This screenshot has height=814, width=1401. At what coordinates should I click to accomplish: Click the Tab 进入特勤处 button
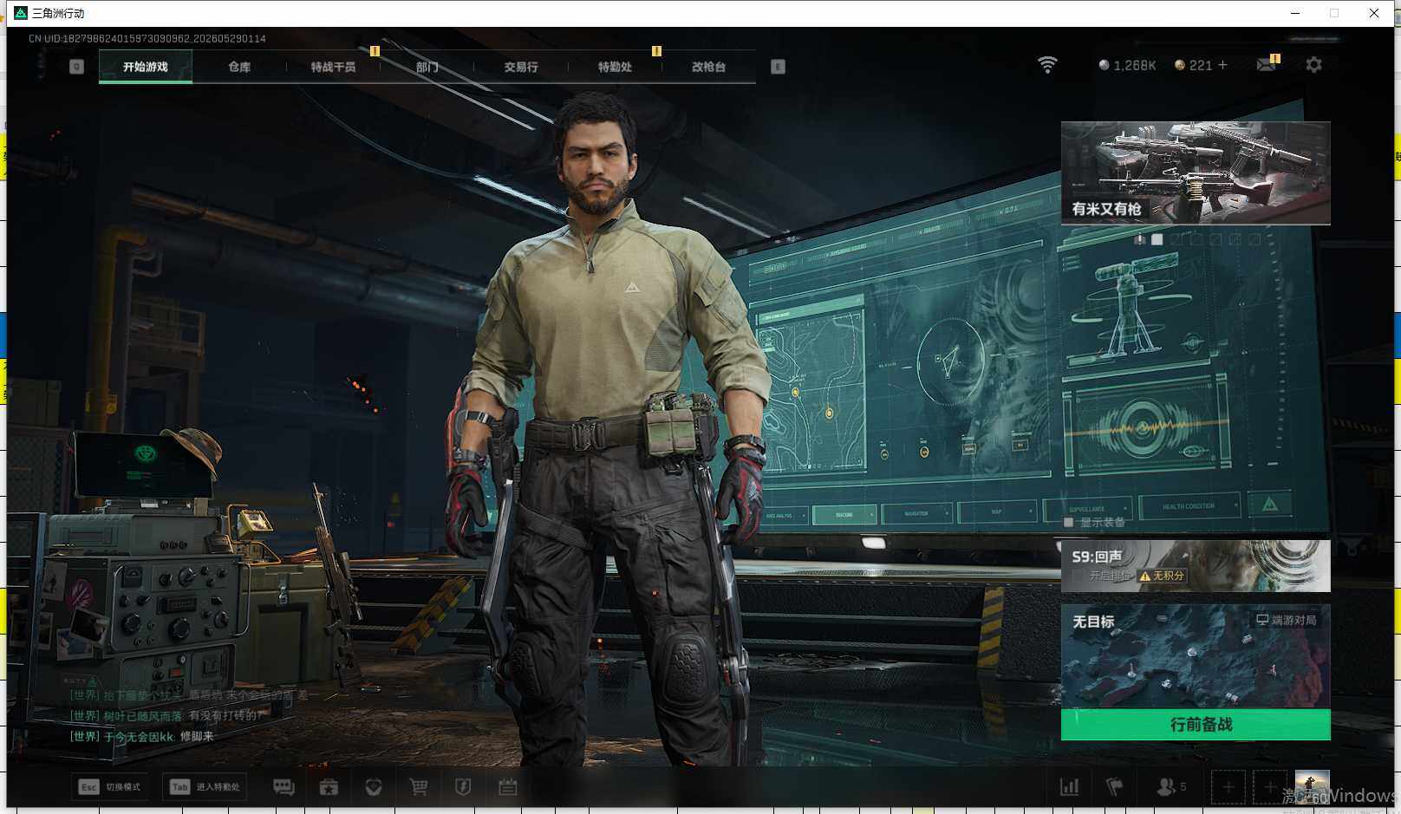point(205,787)
